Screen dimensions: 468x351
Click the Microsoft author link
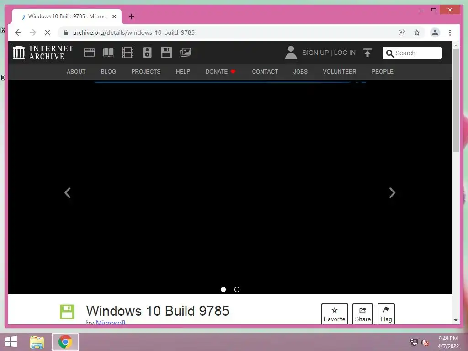point(111,322)
